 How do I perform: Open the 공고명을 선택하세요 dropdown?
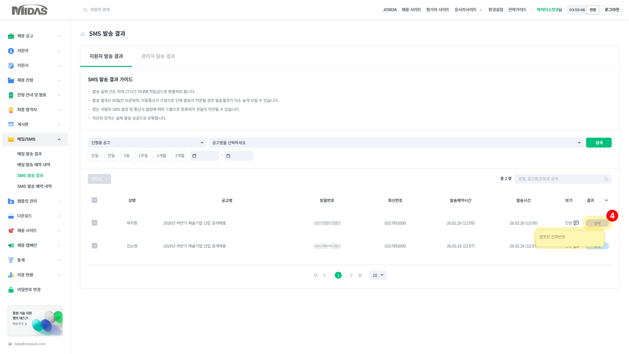pos(396,143)
